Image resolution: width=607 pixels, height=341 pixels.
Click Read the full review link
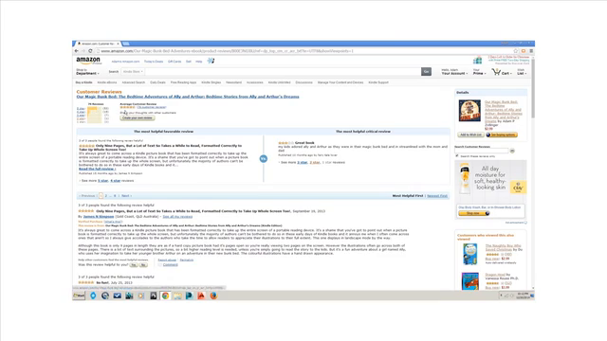point(97,169)
